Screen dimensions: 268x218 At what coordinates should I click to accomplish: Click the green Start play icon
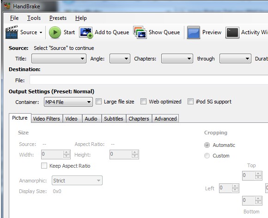[x=55, y=32]
